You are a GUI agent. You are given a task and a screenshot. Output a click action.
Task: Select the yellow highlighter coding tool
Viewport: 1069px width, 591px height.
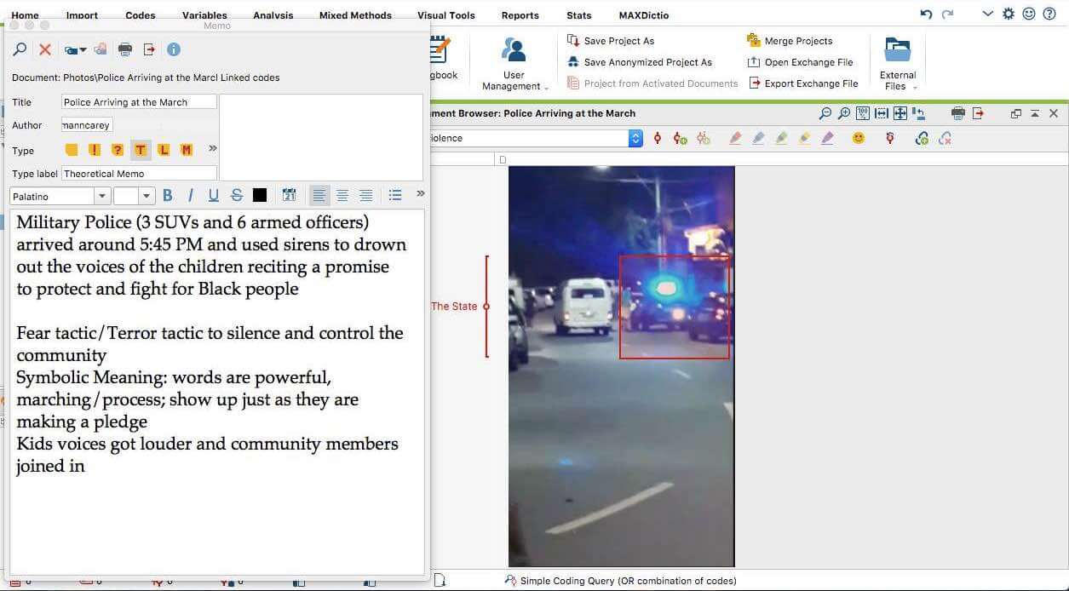(x=804, y=137)
